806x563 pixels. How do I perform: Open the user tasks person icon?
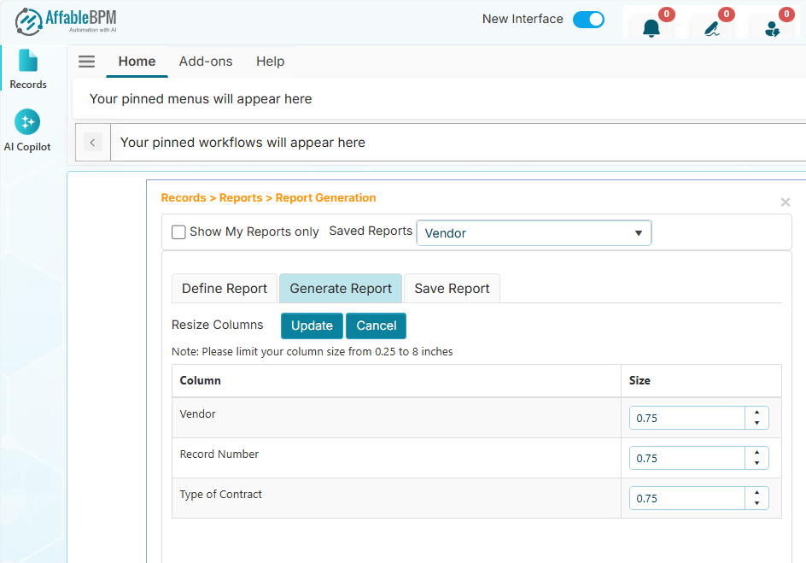[x=772, y=28]
